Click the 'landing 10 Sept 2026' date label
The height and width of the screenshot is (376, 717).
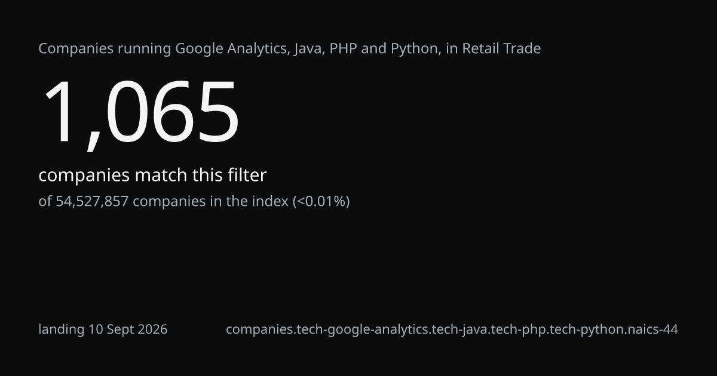pyautogui.click(x=103, y=329)
